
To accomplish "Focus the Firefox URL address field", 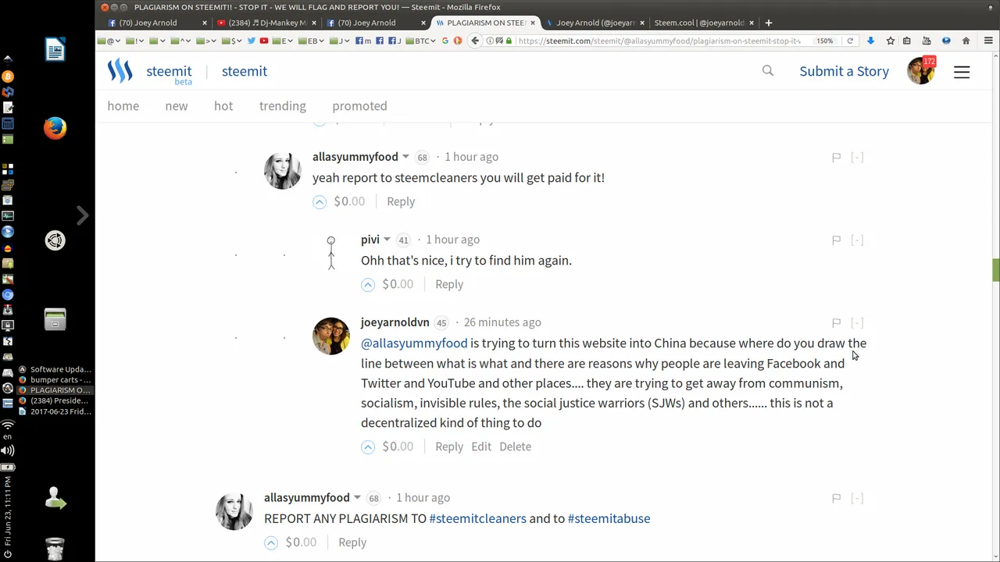I will pos(660,41).
